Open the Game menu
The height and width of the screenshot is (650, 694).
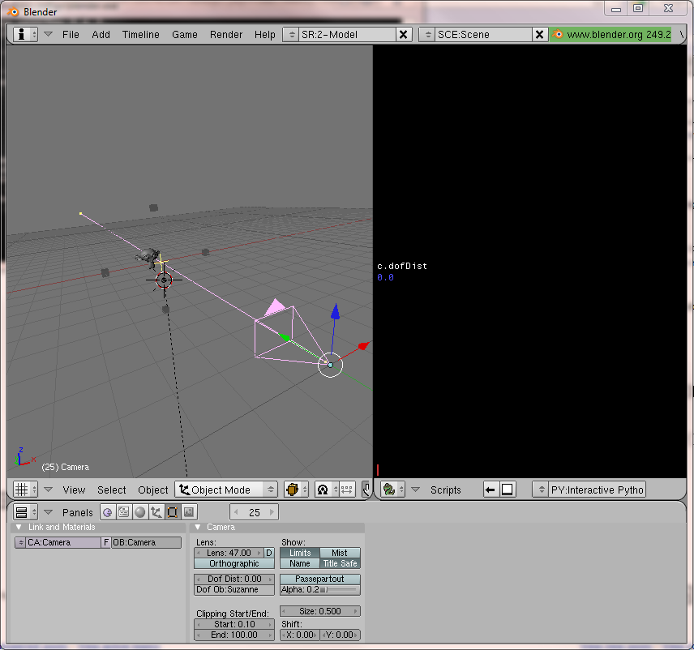(185, 35)
